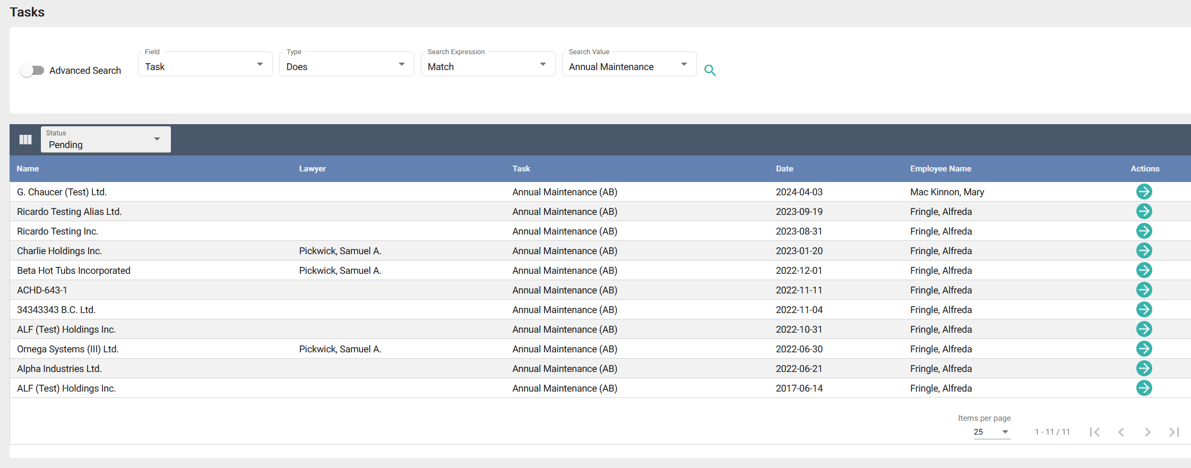Sort by the Employee Name column header
The image size is (1191, 468).
pyautogui.click(x=940, y=169)
